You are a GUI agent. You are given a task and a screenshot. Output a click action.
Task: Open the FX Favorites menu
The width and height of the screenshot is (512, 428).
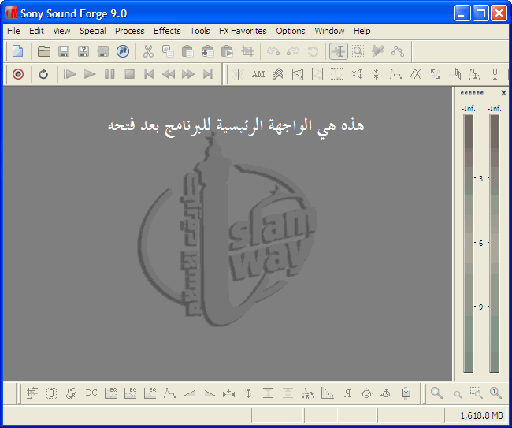click(x=243, y=31)
